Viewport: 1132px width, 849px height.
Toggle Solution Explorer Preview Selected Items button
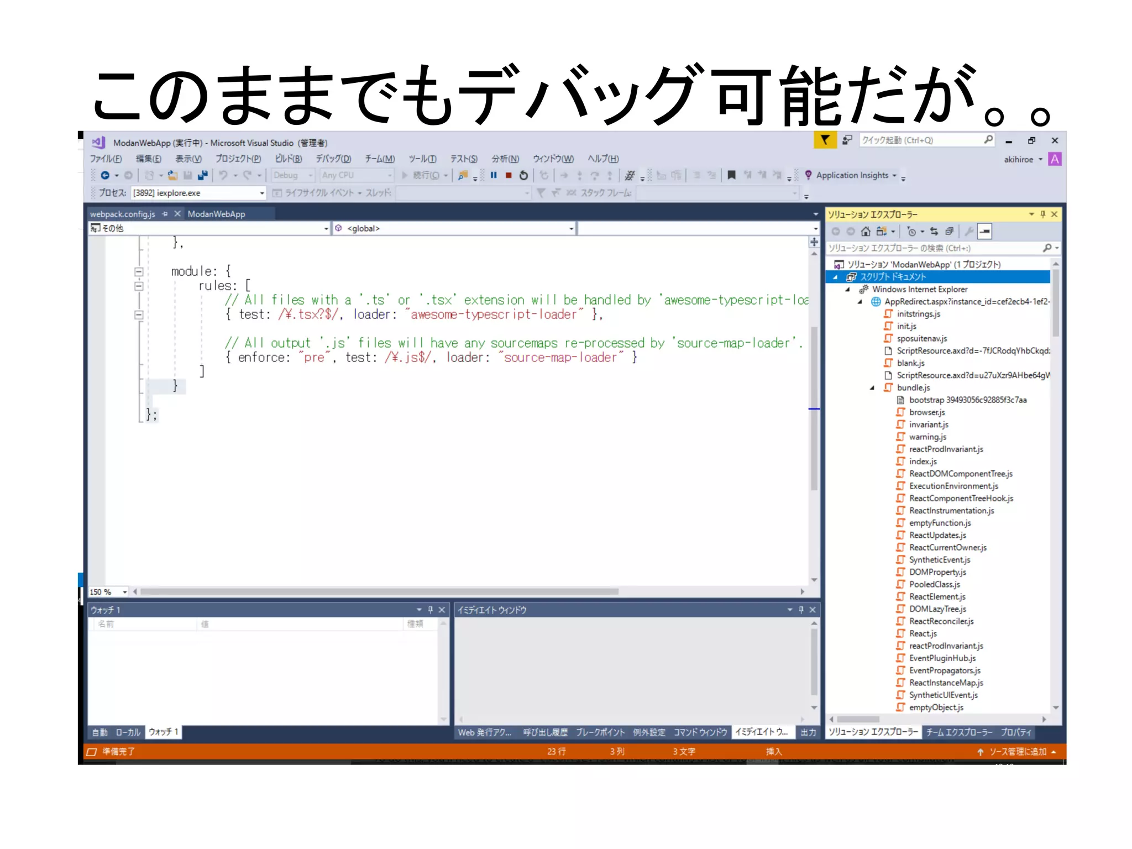[985, 232]
